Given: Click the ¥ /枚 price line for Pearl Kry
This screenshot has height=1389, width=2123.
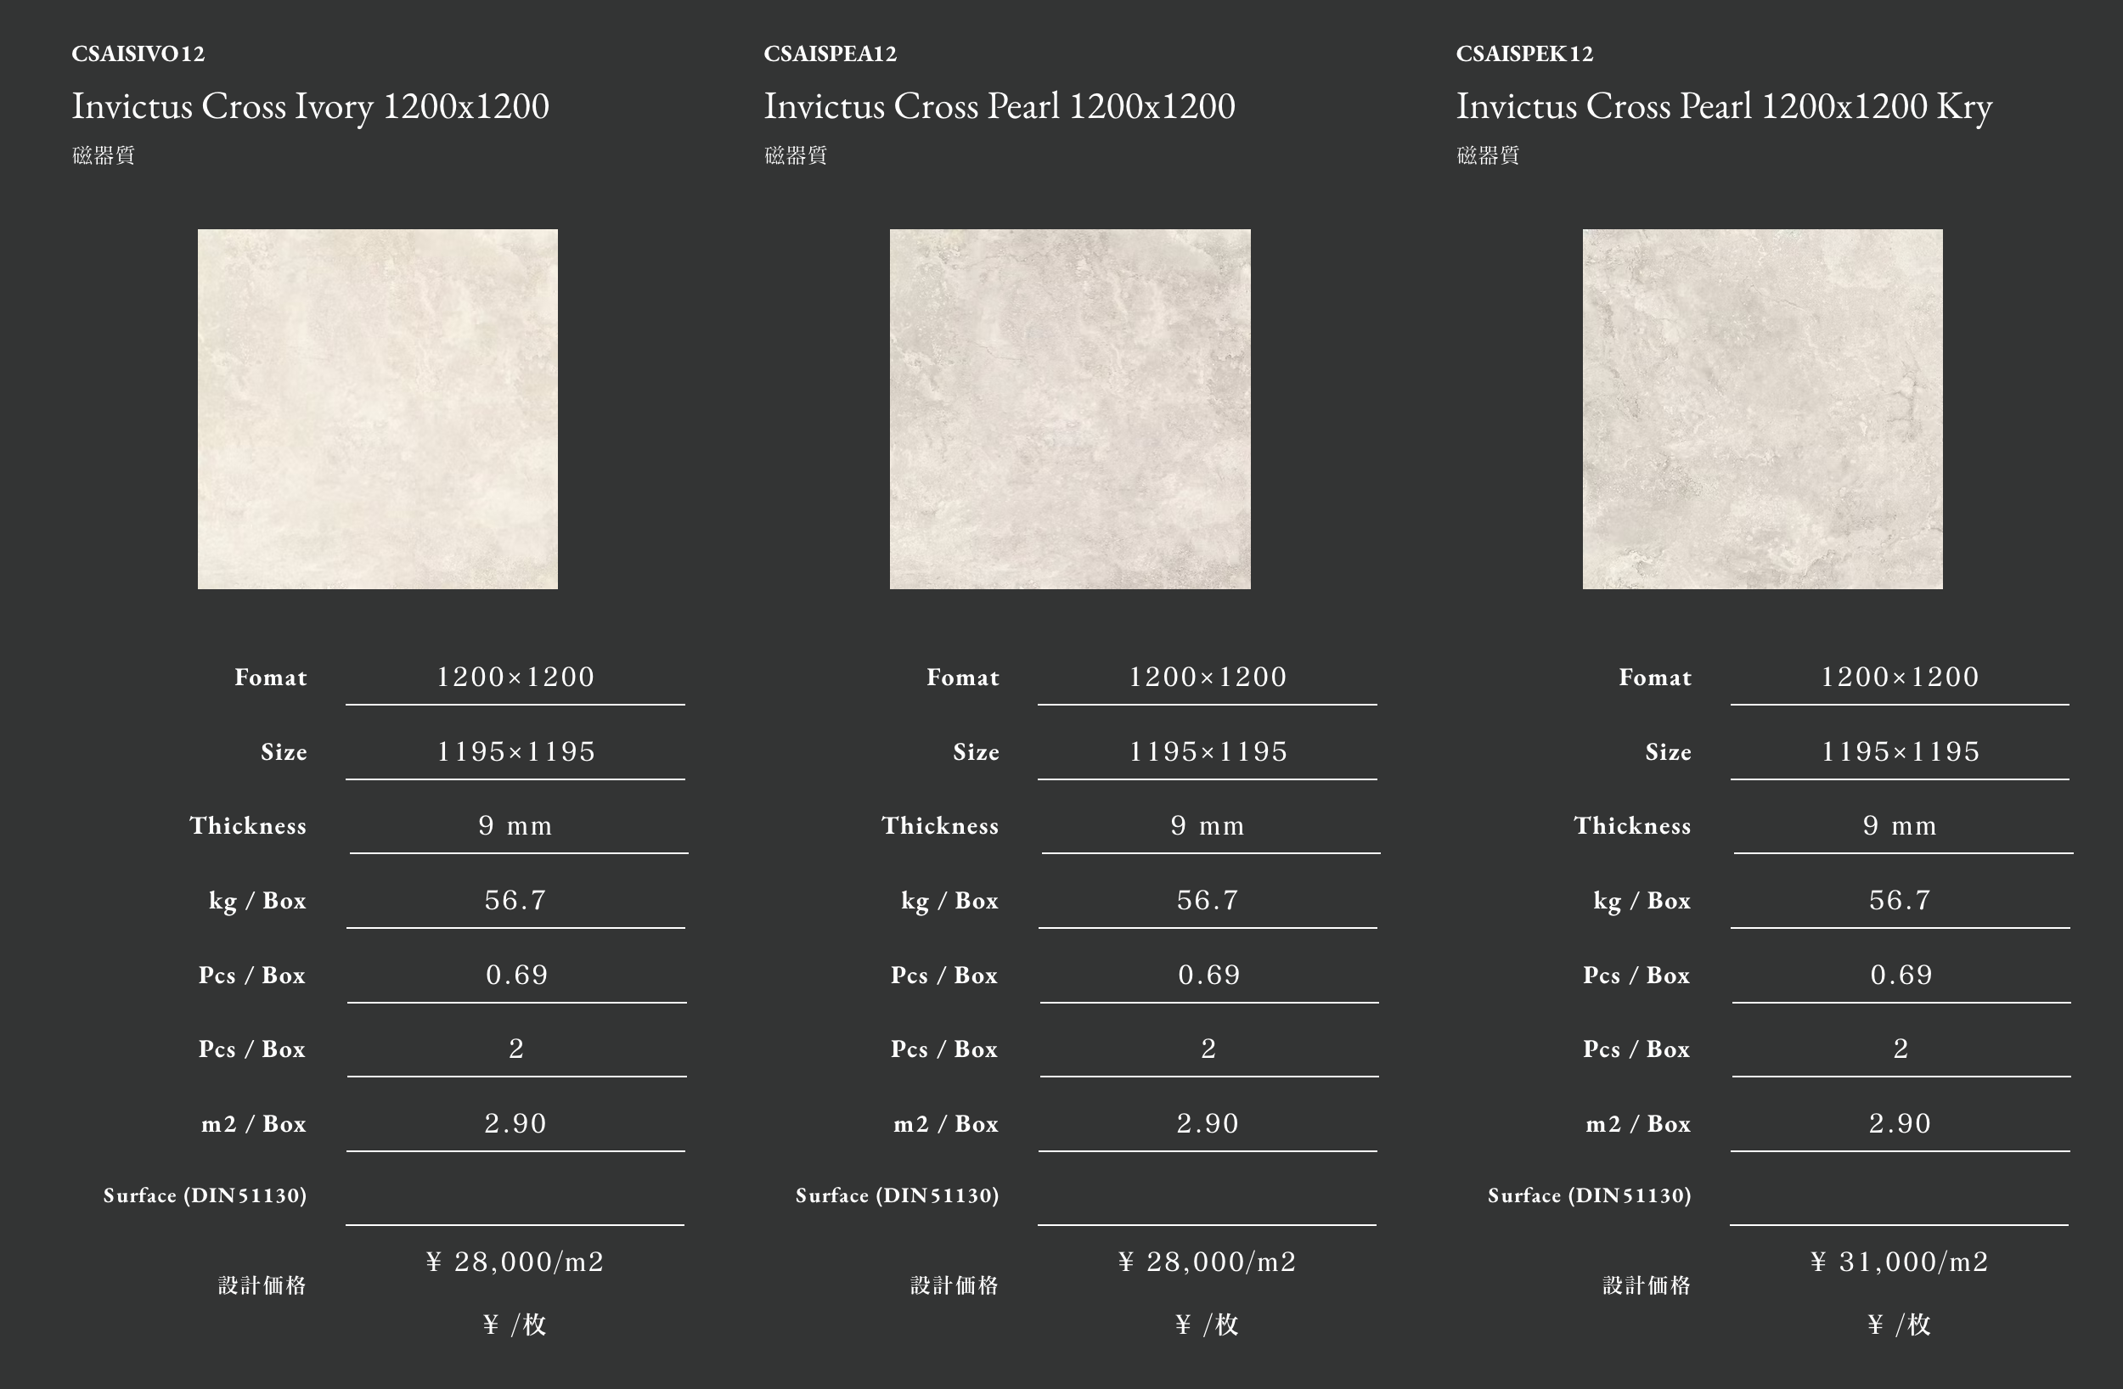Looking at the screenshot, I should (x=1900, y=1324).
